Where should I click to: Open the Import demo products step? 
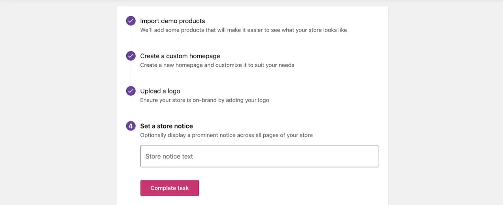tap(172, 21)
